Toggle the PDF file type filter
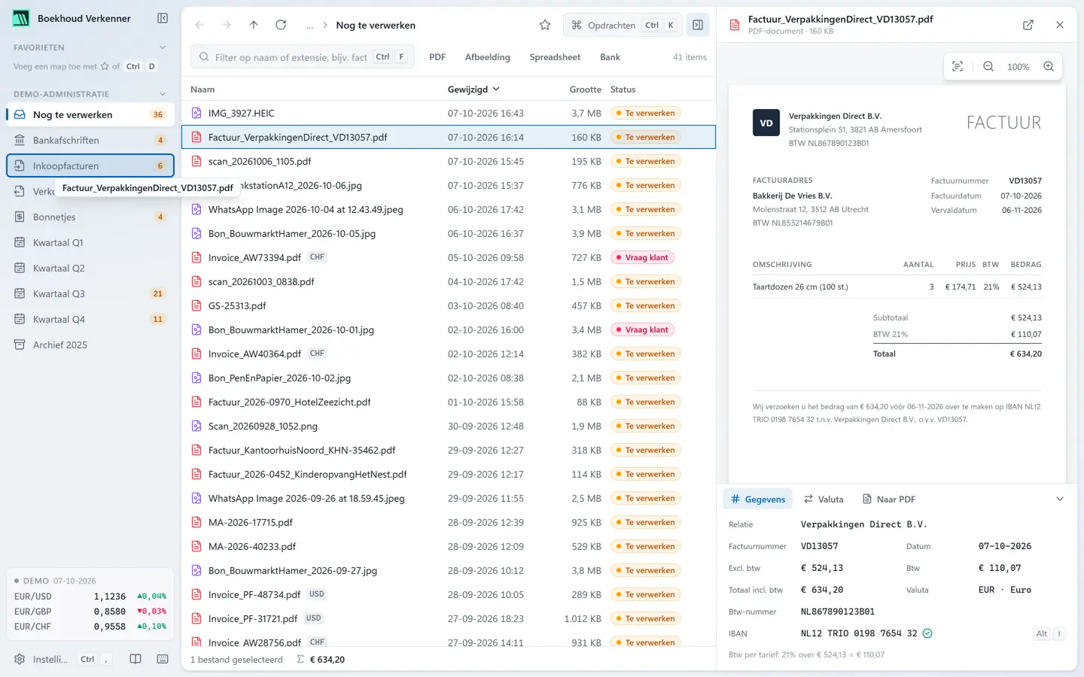This screenshot has width=1084, height=677. (437, 57)
